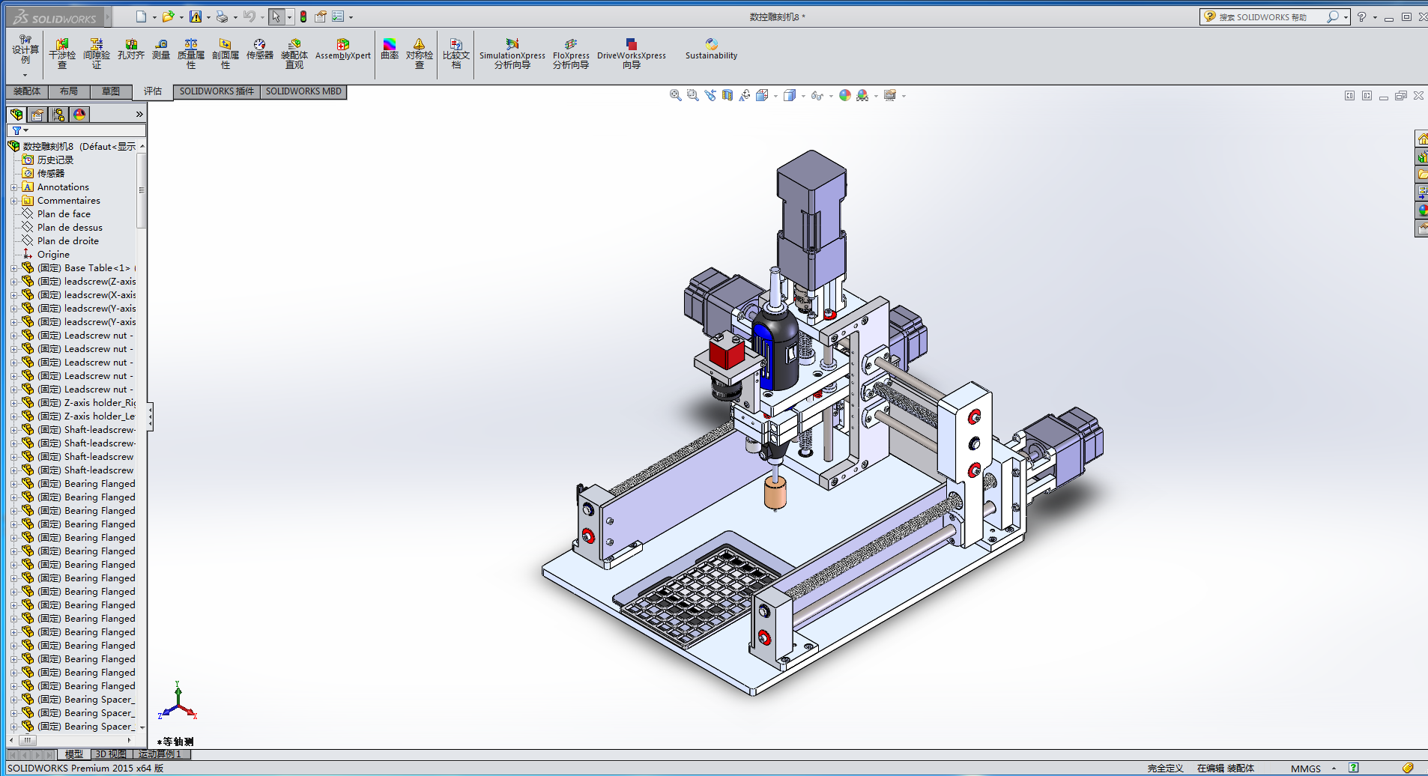
Task: Open the Section View tool
Action: click(x=727, y=95)
